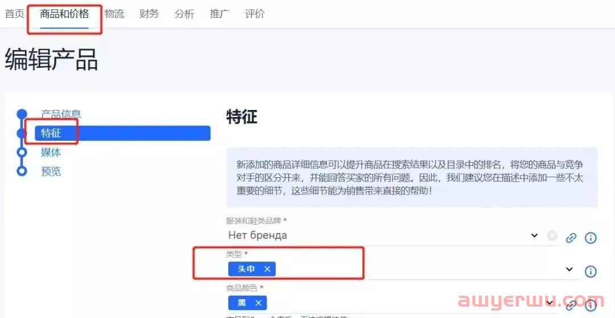Jump to the 媒体 step
This screenshot has width=615, height=318.
(51, 152)
